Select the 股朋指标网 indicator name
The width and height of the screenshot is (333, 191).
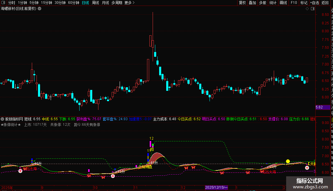click(x=14, y=119)
